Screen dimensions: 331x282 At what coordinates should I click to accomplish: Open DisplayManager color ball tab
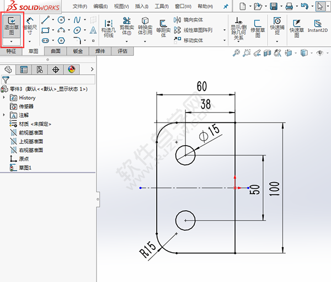point(72,70)
